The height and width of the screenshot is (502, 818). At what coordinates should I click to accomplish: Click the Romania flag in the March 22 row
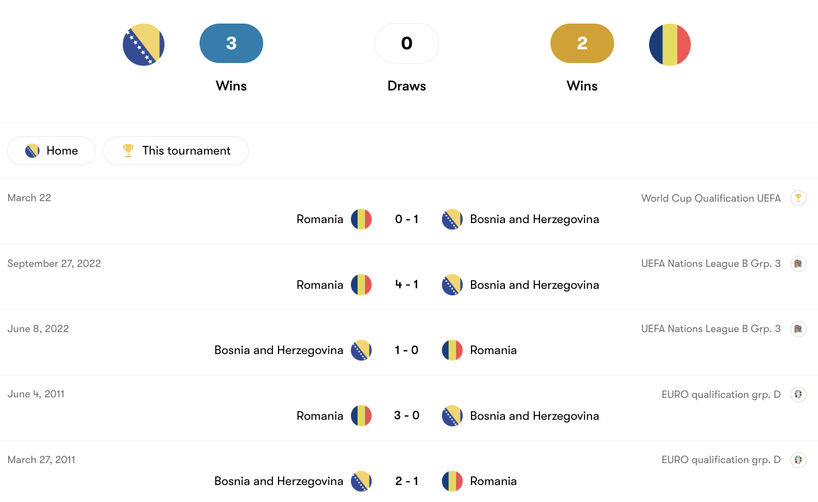(361, 219)
